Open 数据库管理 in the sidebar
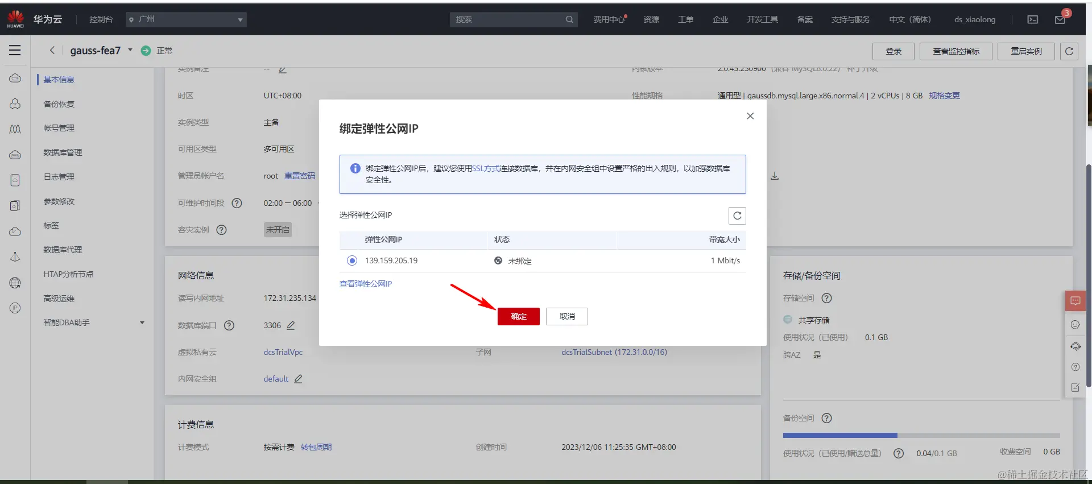 pyautogui.click(x=63, y=152)
